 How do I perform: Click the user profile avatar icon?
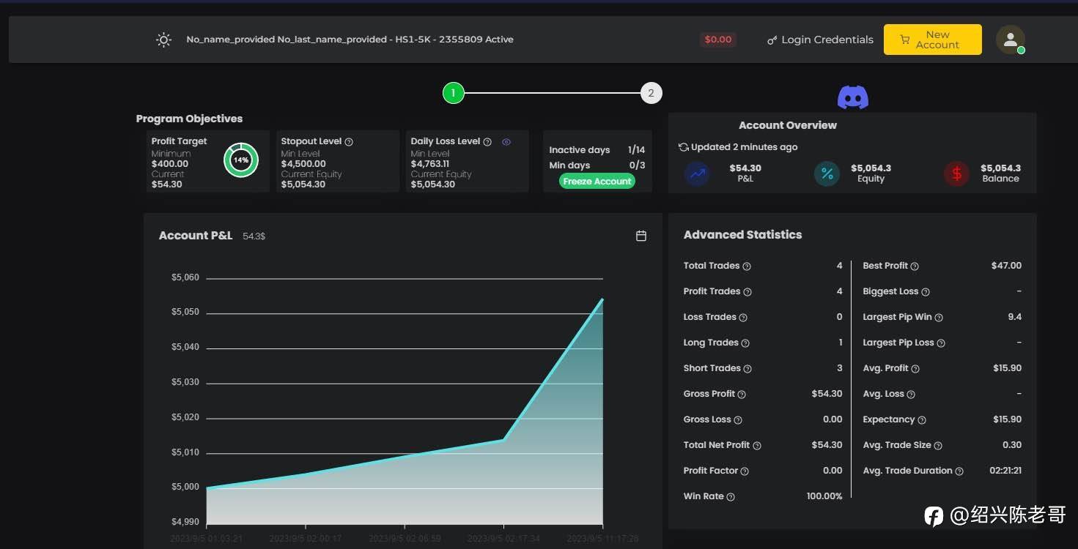(x=1010, y=40)
